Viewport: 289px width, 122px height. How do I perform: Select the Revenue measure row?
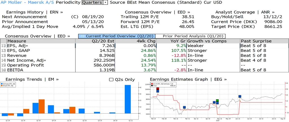pyautogui.click(x=144, y=56)
